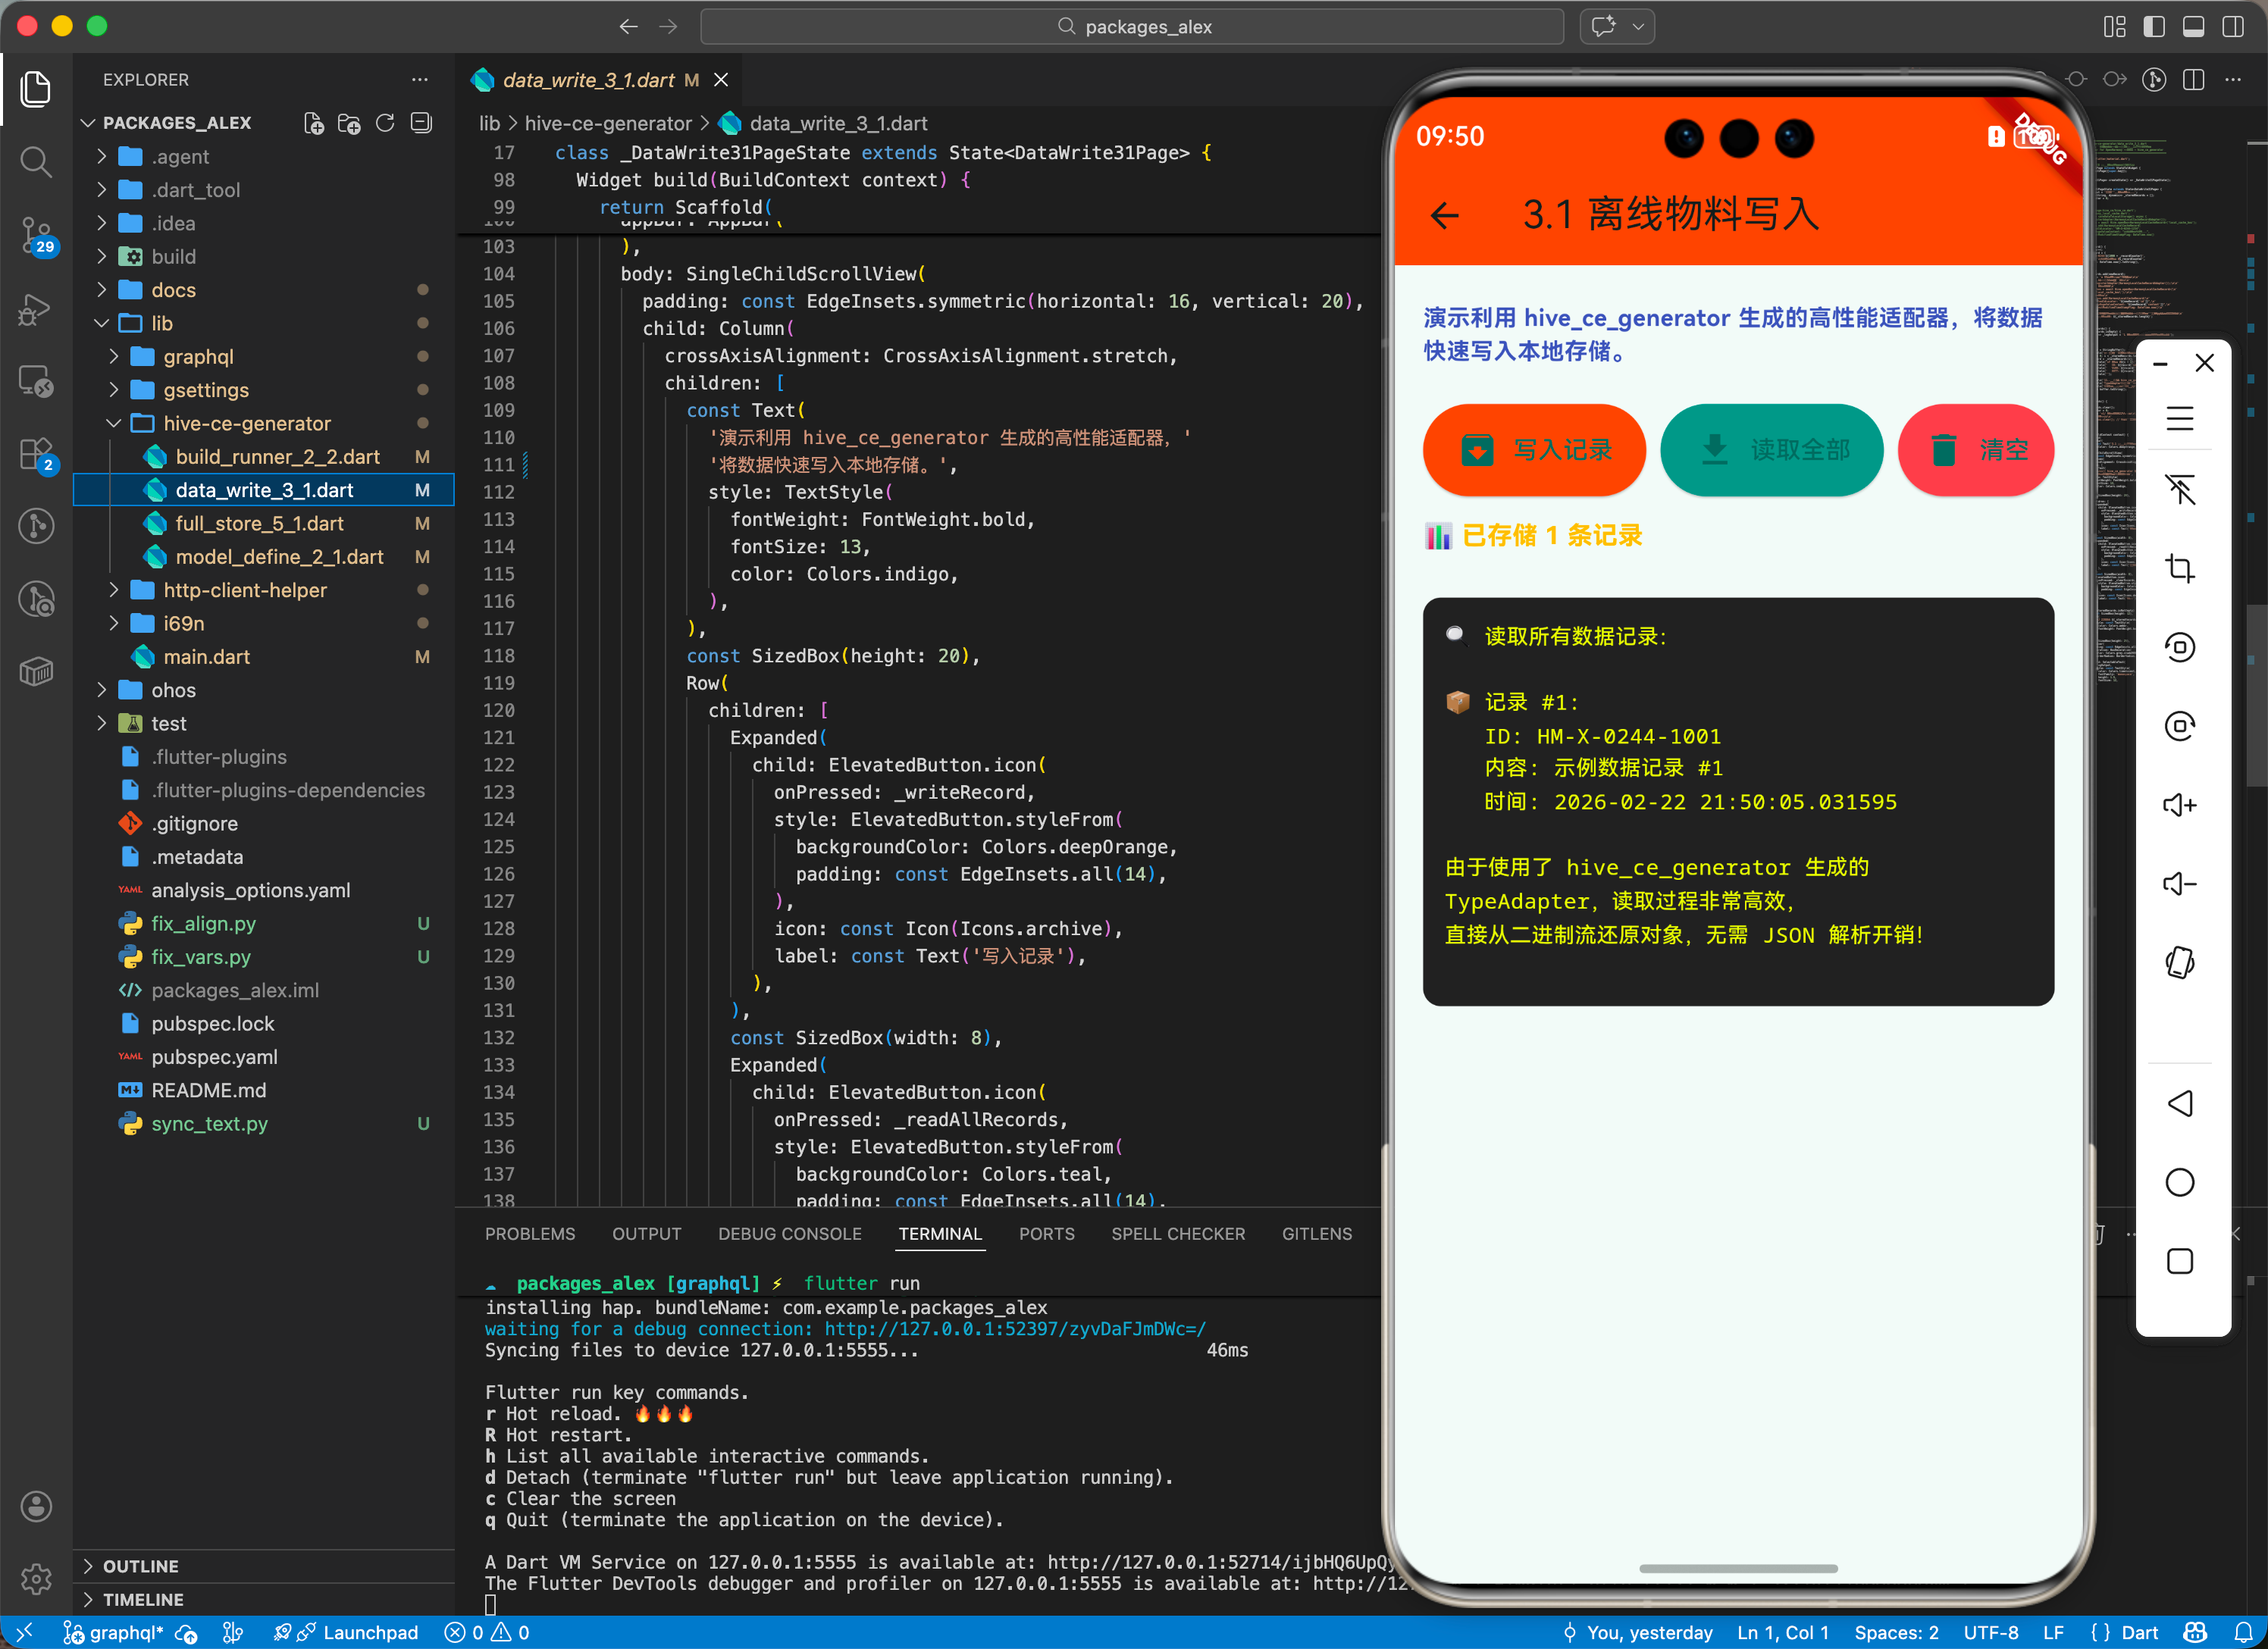Click emulator volume up icon
This screenshot has width=2268, height=1649.
2179,805
